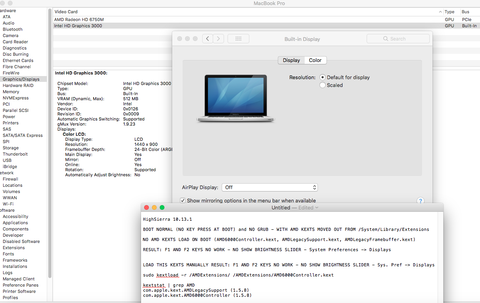Open Disabled Software in the sidebar
480x303 pixels.
click(x=21, y=241)
